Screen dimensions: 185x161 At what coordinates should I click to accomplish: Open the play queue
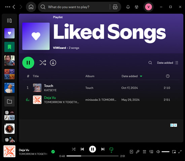[x=144, y=152]
